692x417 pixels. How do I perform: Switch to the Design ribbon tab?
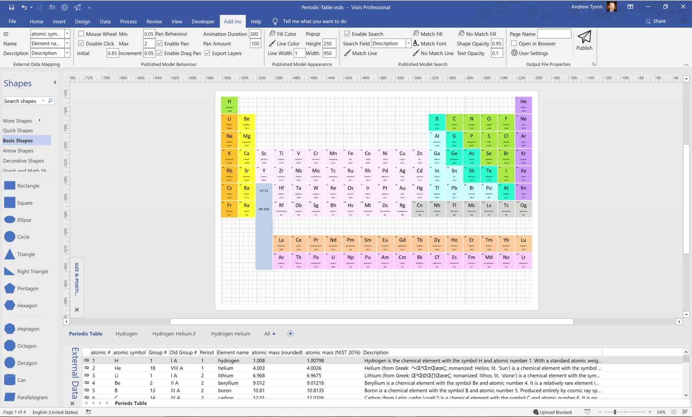(x=82, y=21)
